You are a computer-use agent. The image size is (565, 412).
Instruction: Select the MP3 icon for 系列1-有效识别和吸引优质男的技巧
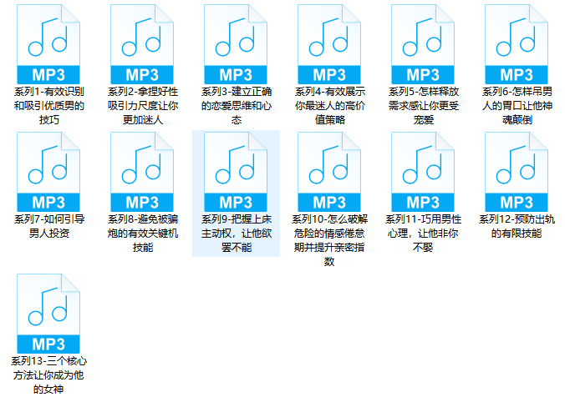[48, 44]
